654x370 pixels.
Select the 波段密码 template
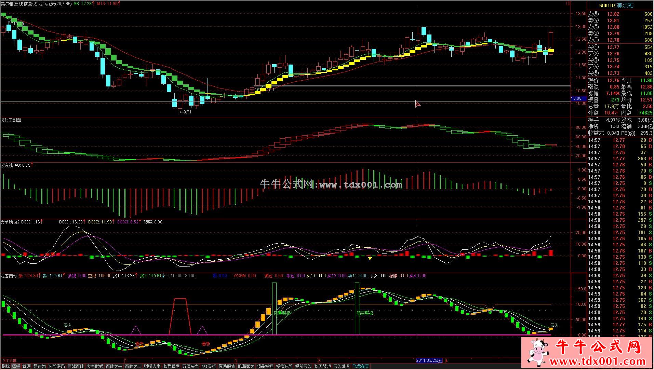[56, 366]
